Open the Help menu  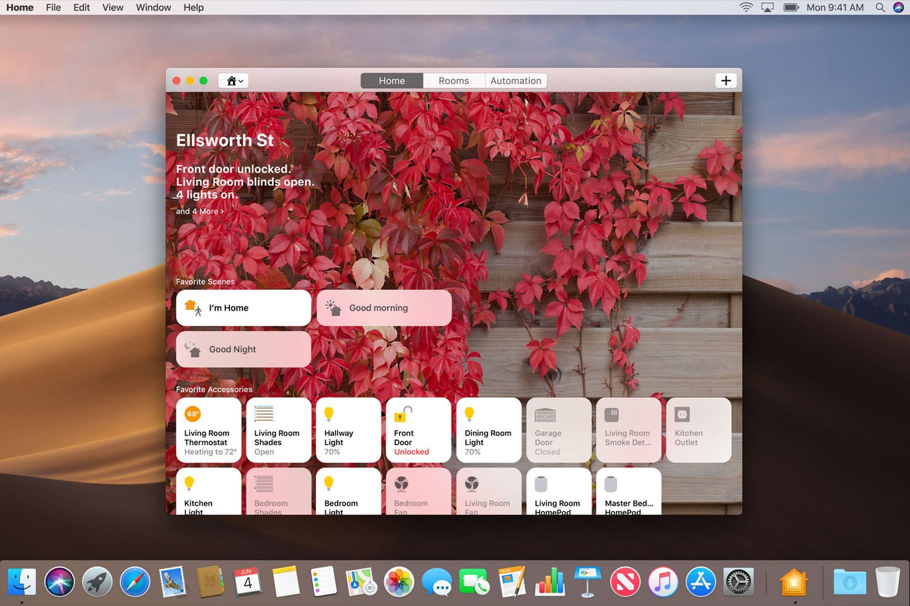pyautogui.click(x=193, y=7)
